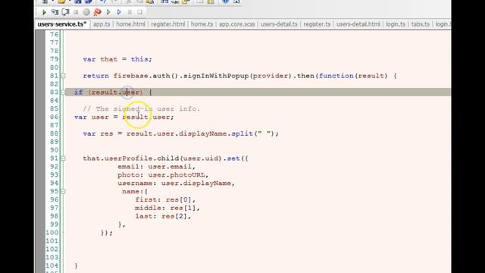This screenshot has height=273, width=485.
Task: Click the gray stop square icon
Action: click(76, 12)
